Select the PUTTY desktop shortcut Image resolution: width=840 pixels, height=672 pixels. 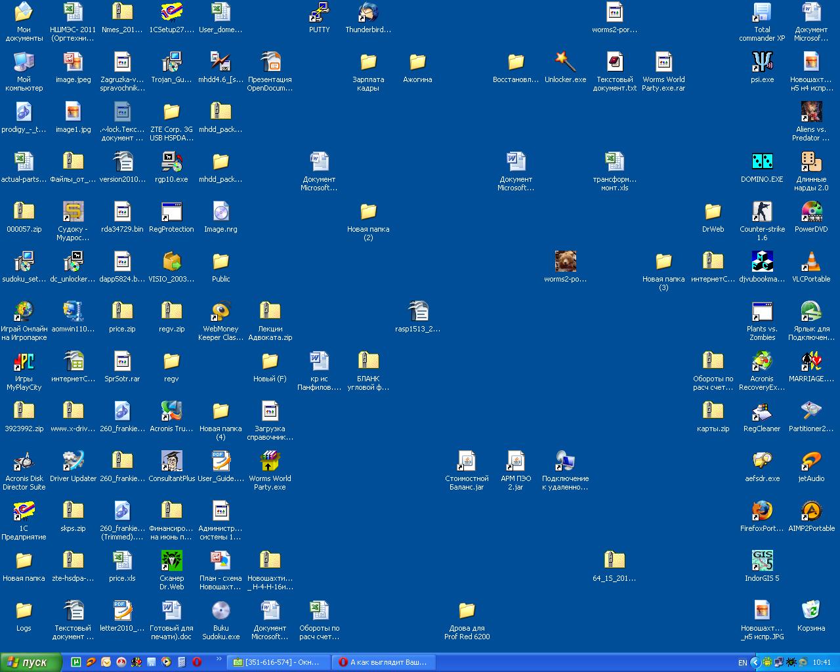click(319, 13)
